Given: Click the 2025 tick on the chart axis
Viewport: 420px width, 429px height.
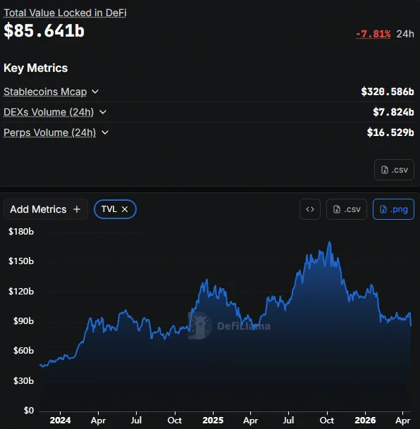Looking at the screenshot, I should coord(213,420).
